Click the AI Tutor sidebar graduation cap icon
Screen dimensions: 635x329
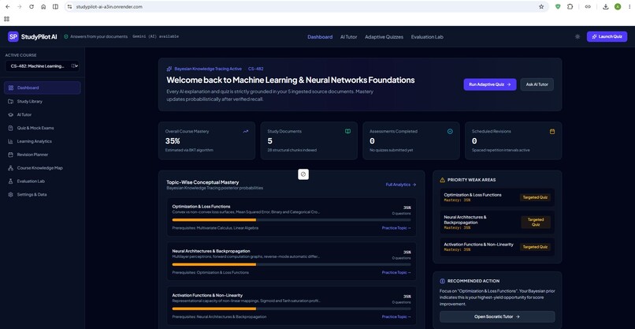pos(10,115)
